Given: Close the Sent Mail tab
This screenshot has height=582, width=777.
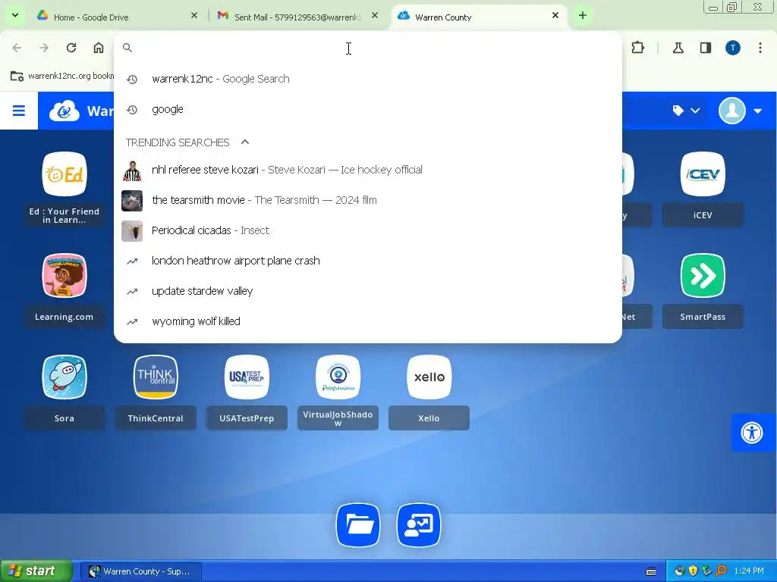Looking at the screenshot, I should pos(375,16).
